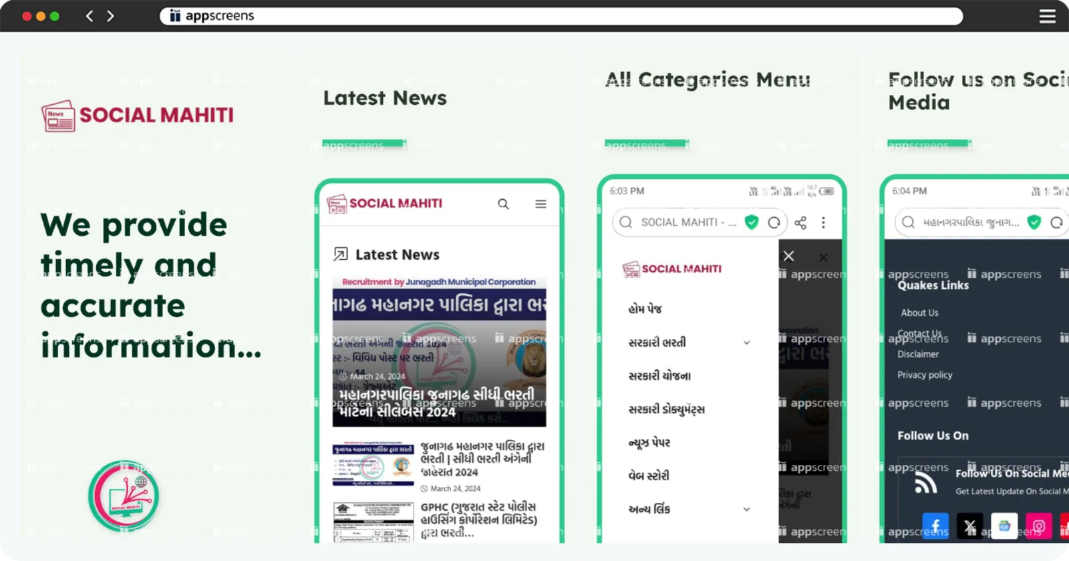Open the Junagadh Mahanagar Palika article thumbnail
This screenshot has height=561, width=1069.
coord(373,463)
